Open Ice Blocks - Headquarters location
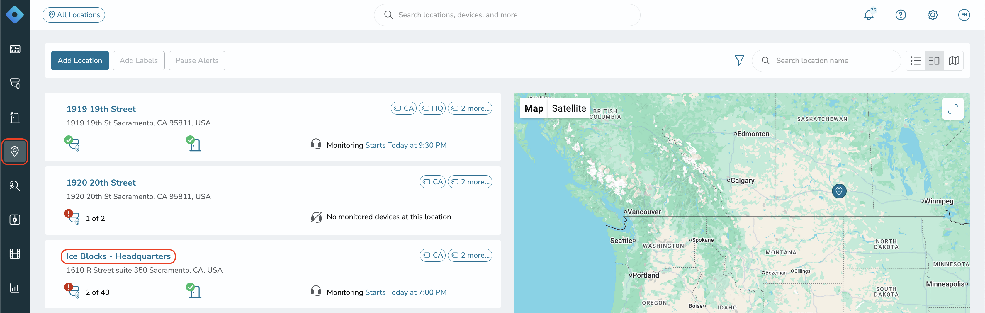Screen dimensions: 985x313 tap(118, 256)
